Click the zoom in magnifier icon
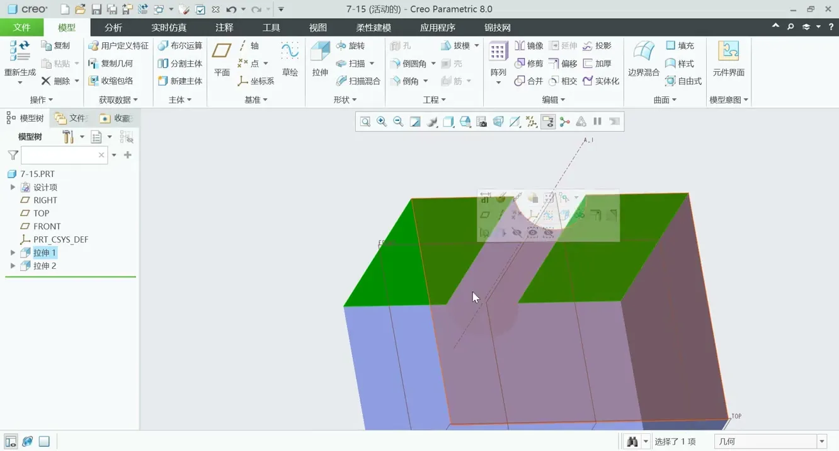This screenshot has width=839, height=451. (x=382, y=122)
